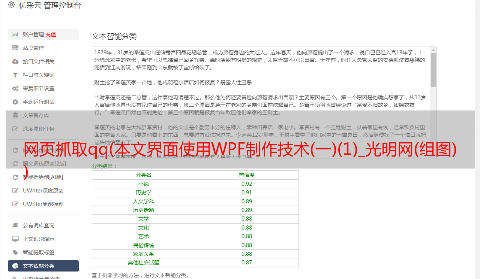Click the 0.92 confidence value for 小说
The image size is (480, 279).
pos(247,184)
